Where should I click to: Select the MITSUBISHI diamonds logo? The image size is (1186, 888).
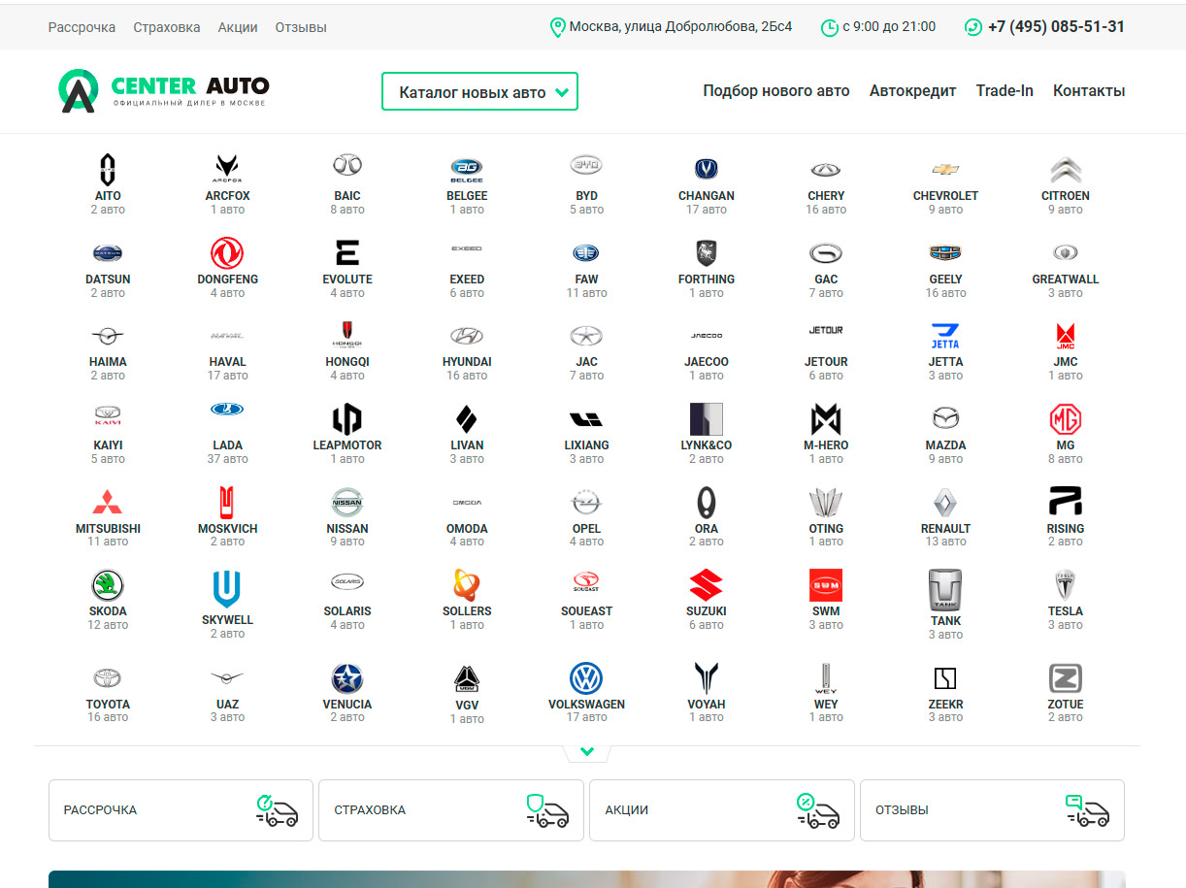(x=108, y=502)
